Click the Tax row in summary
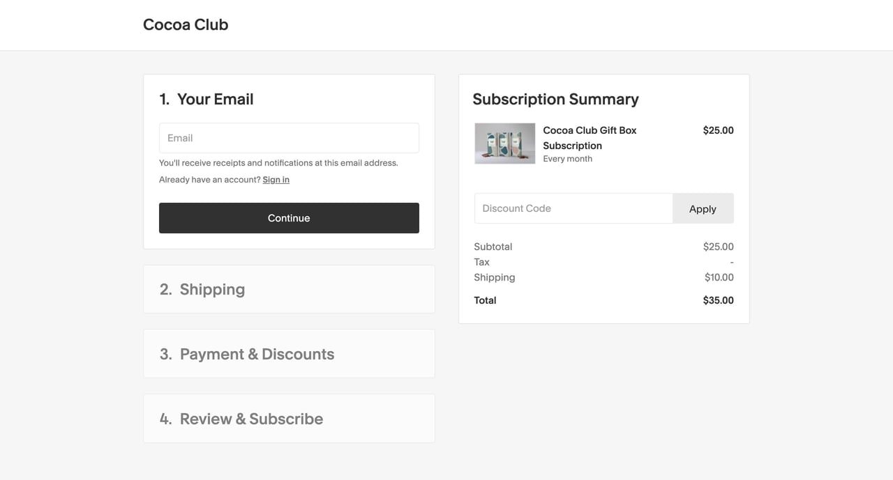 (x=481, y=262)
